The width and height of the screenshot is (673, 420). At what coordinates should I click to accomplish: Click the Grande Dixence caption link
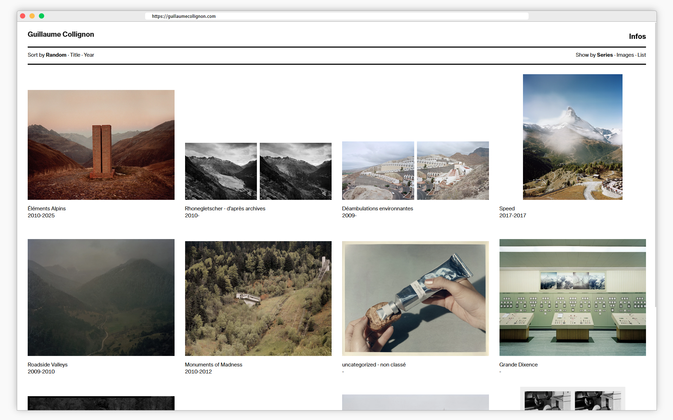point(518,365)
